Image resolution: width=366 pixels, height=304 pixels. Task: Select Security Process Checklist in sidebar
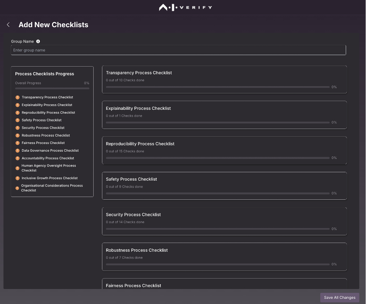(x=43, y=128)
